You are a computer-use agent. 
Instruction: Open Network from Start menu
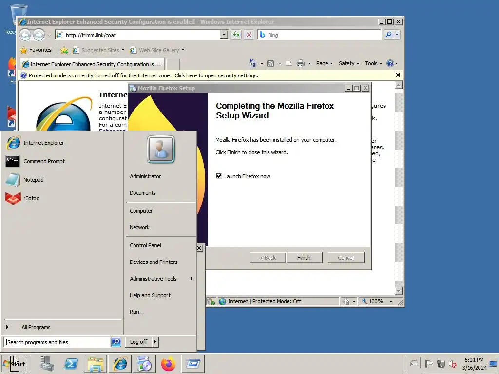[139, 227]
